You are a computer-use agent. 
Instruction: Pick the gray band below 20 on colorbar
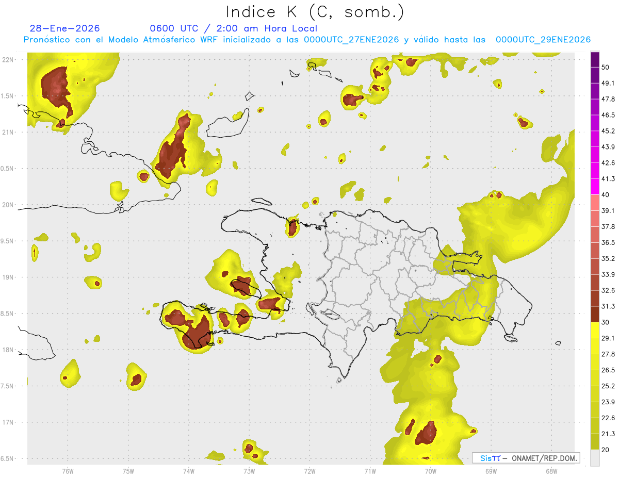point(595,458)
